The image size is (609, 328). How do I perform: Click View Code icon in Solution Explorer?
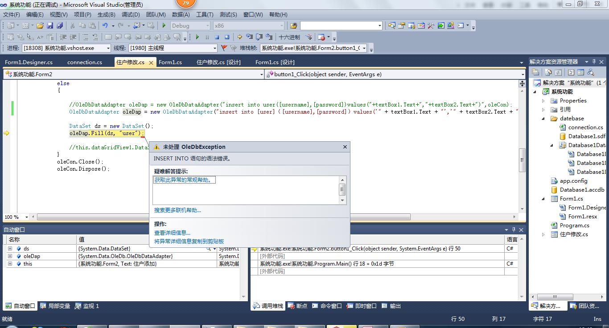pyautogui.click(x=571, y=72)
